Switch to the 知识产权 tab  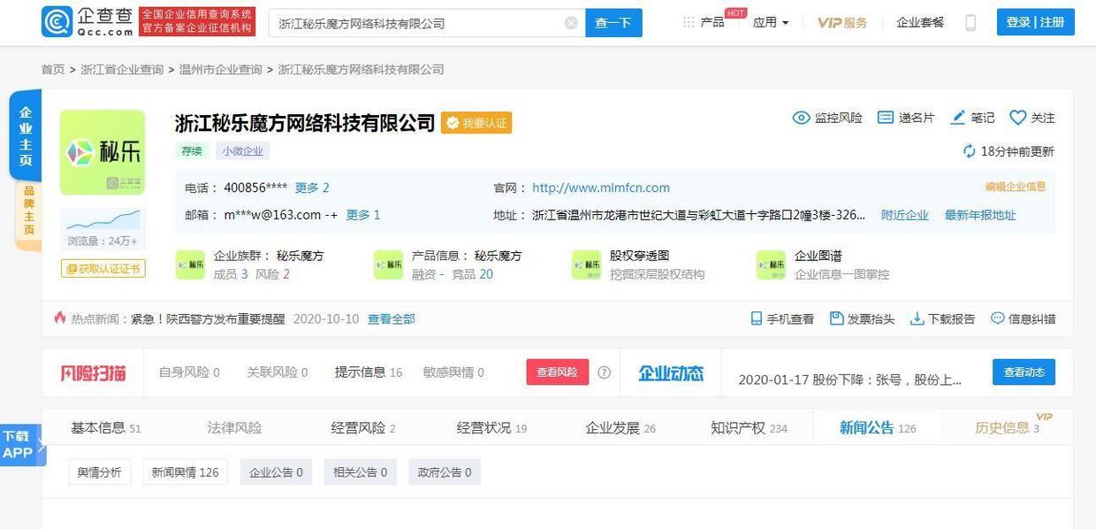point(749,428)
